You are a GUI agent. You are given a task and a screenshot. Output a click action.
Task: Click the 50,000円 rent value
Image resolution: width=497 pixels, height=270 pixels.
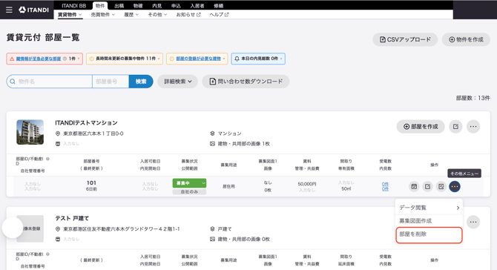click(307, 184)
